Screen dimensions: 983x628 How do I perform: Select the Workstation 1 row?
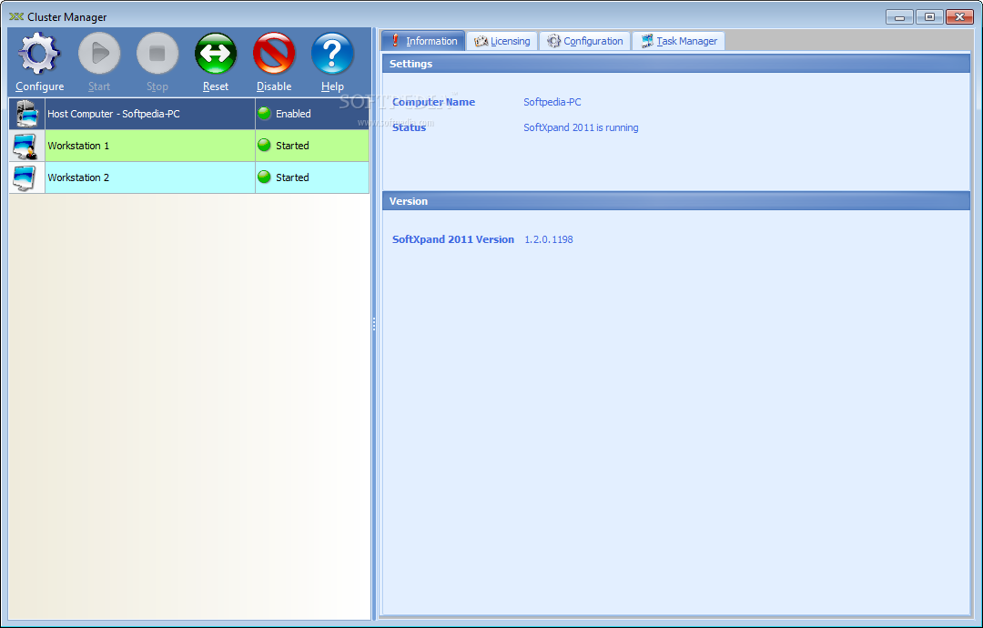(188, 146)
